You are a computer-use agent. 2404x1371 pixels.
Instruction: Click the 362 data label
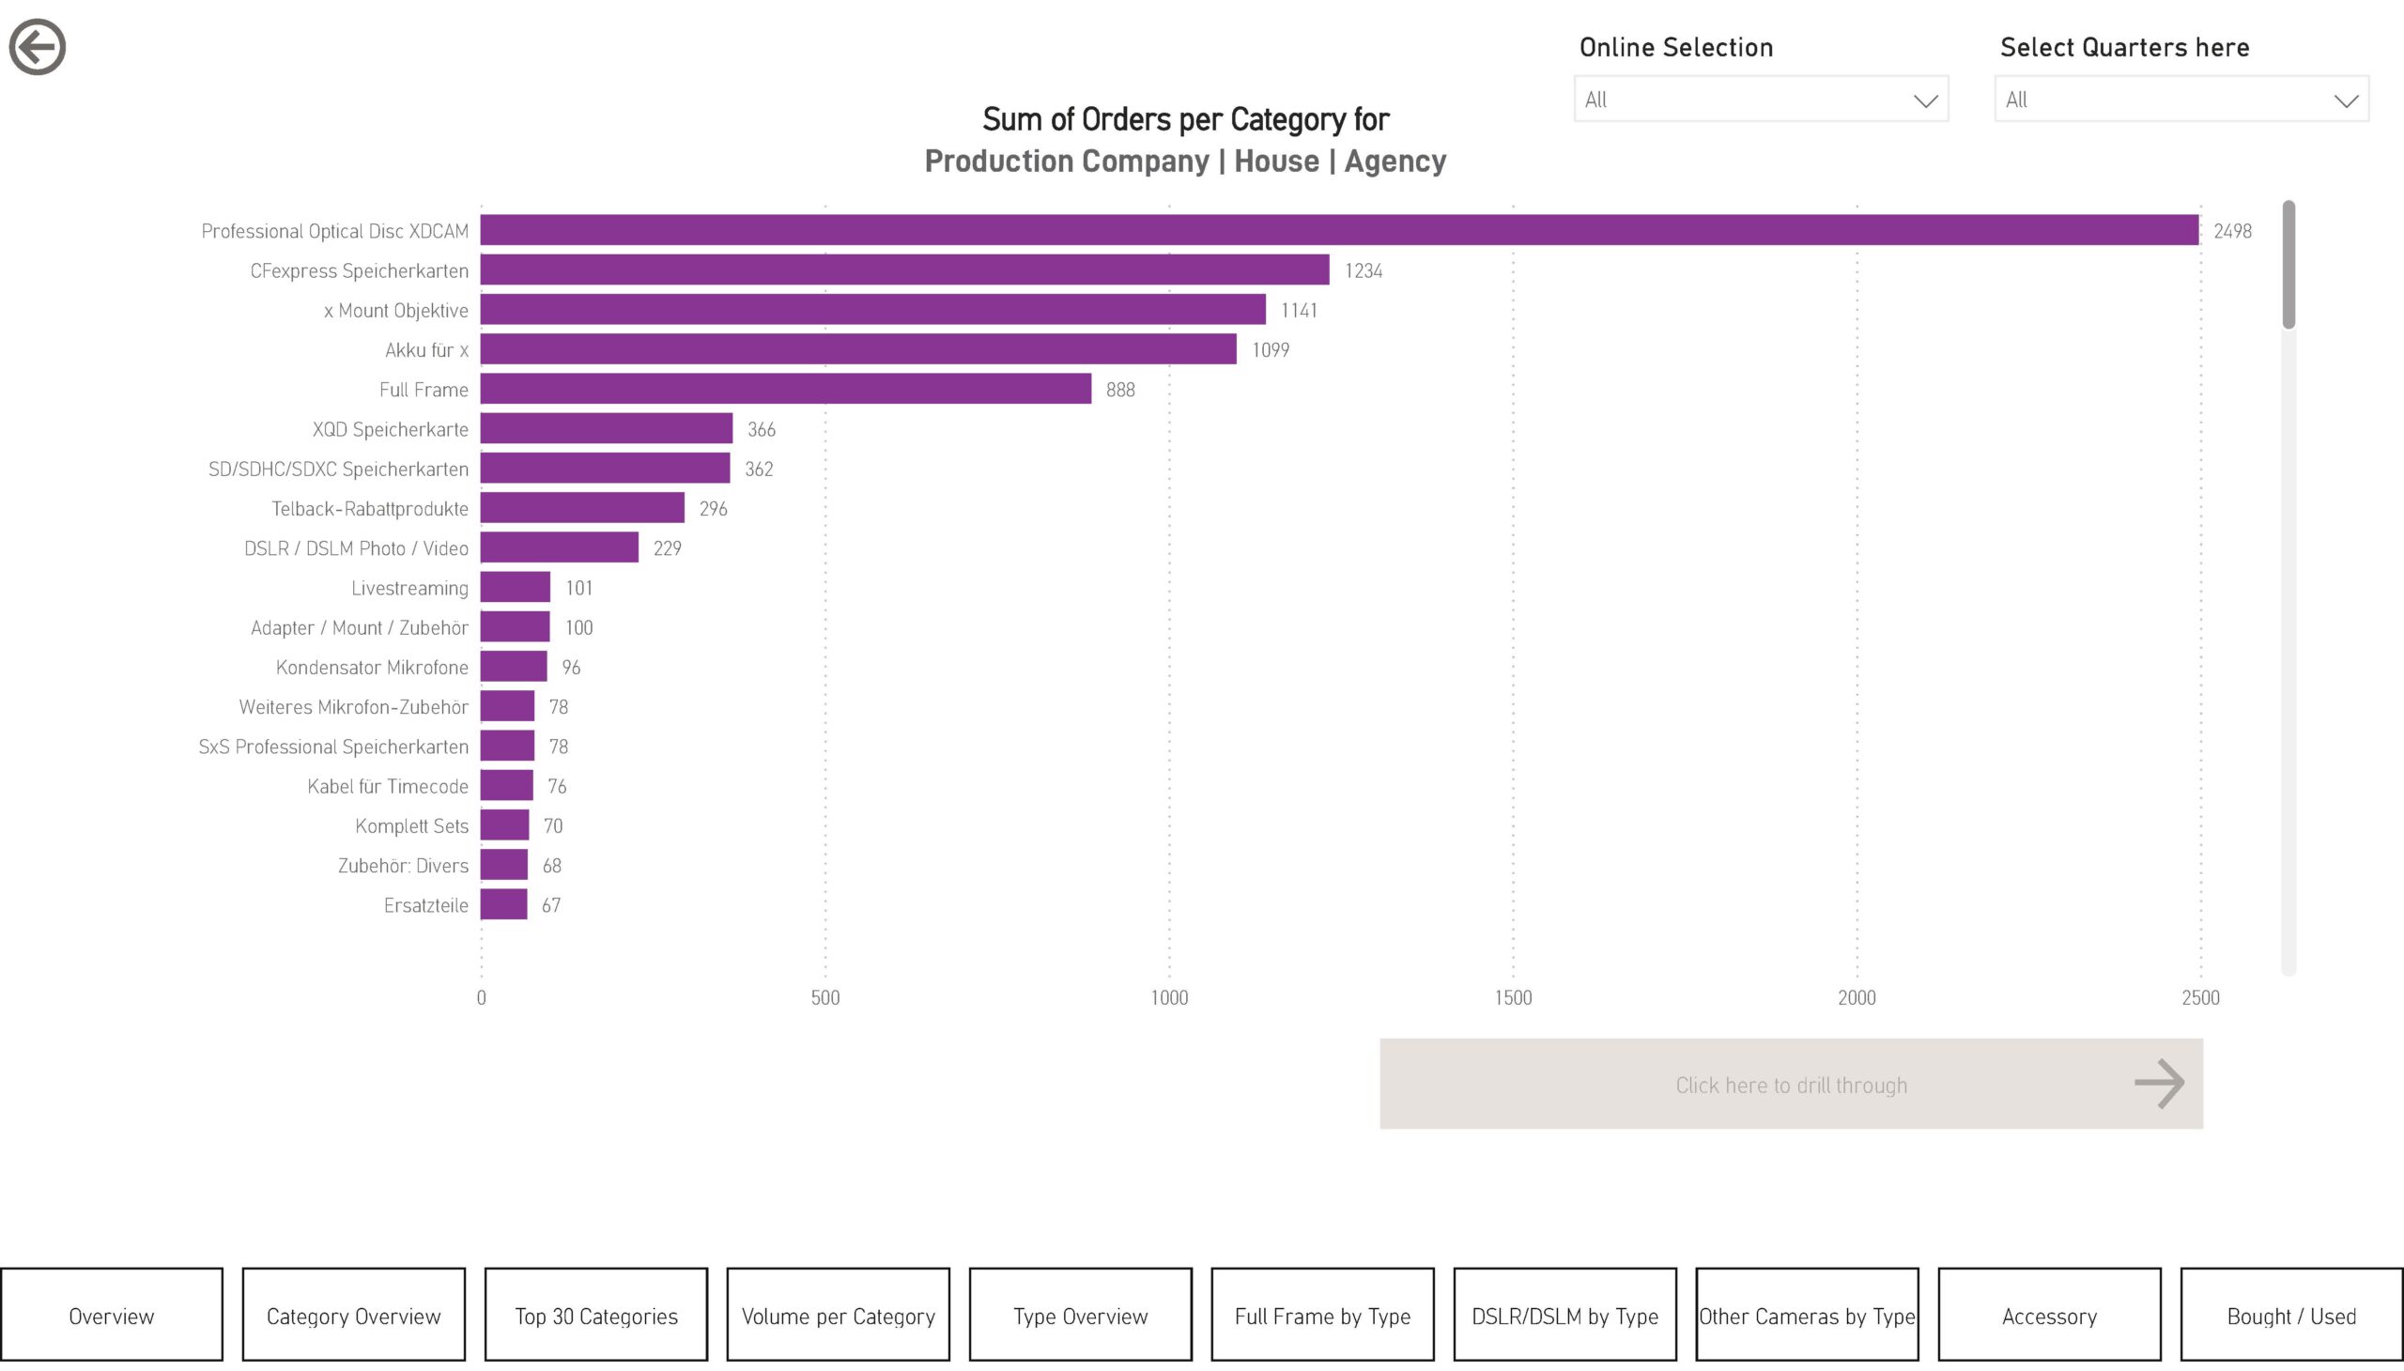tap(758, 469)
